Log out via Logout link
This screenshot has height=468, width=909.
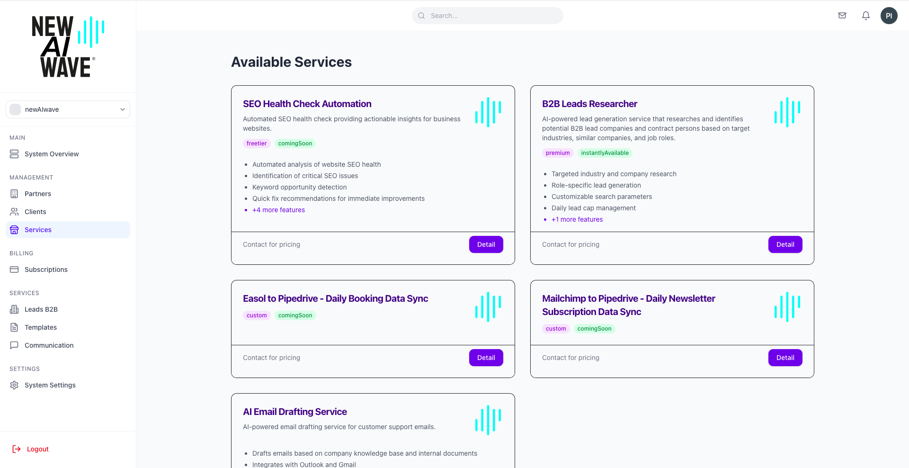click(x=30, y=449)
